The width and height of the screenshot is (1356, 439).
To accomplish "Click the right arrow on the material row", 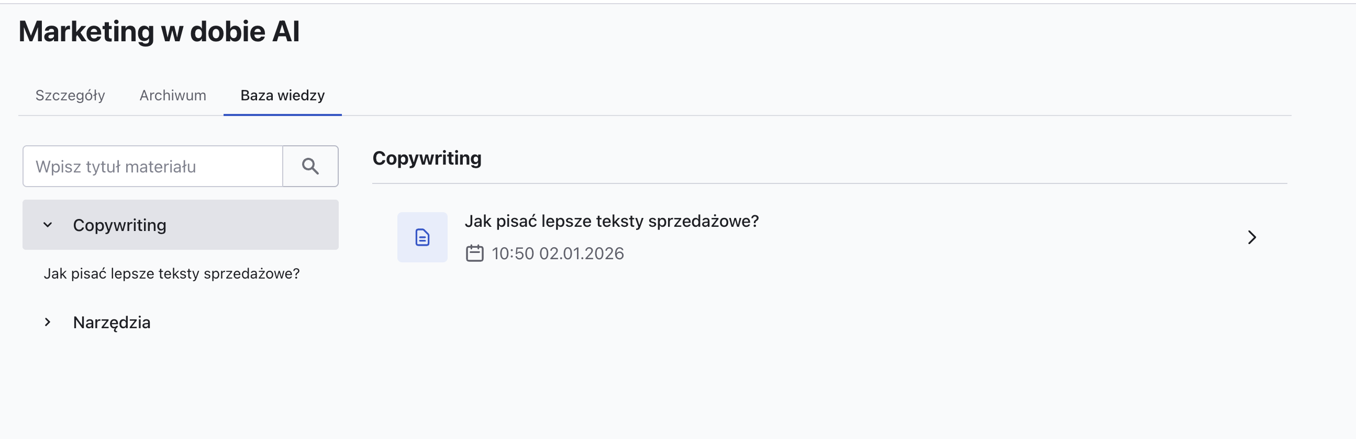I will (x=1251, y=238).
